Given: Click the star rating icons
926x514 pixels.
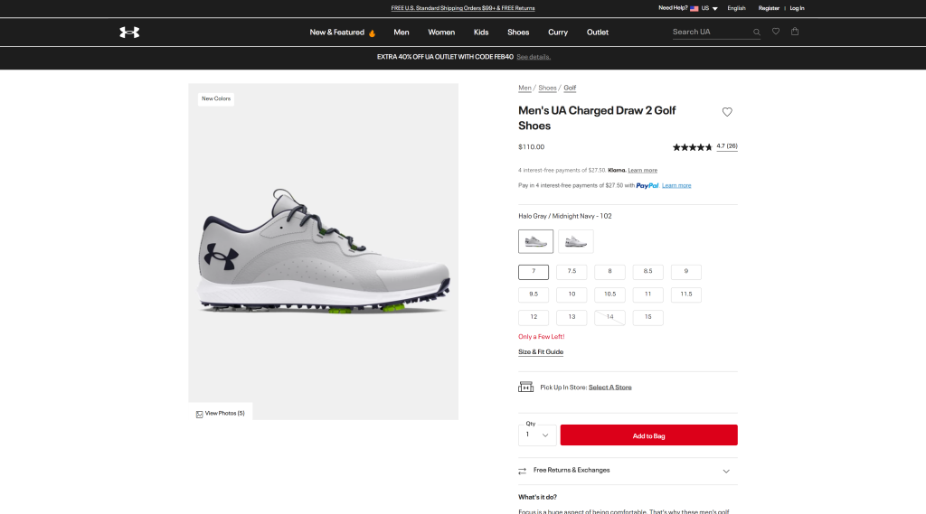Looking at the screenshot, I should click(x=692, y=147).
